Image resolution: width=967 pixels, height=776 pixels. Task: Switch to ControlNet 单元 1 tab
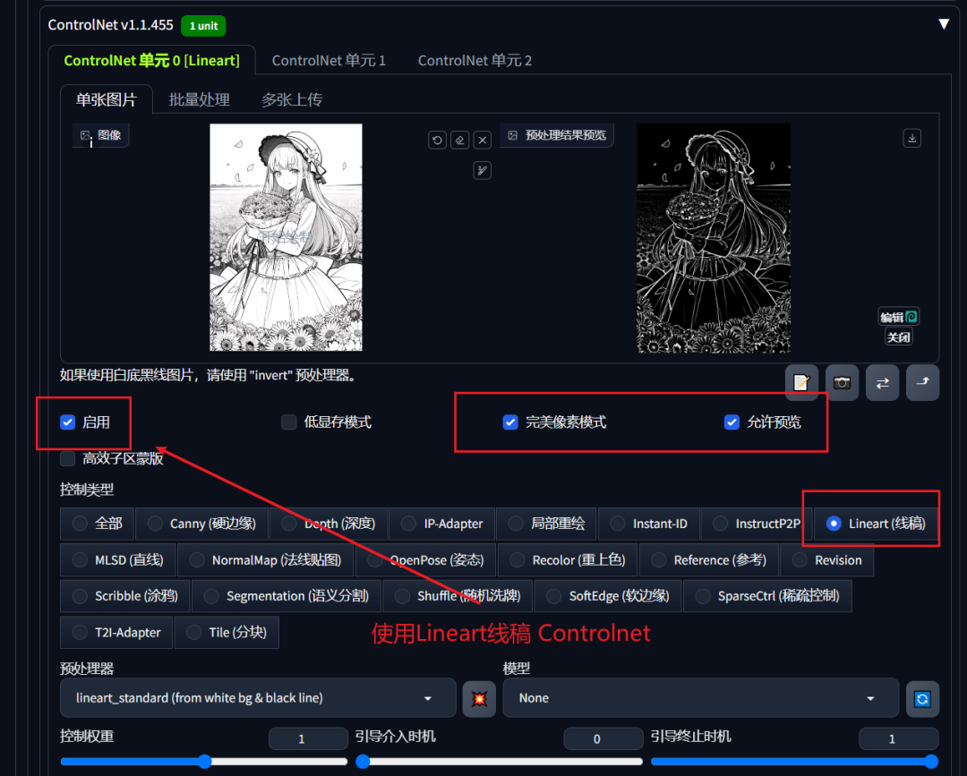point(329,60)
